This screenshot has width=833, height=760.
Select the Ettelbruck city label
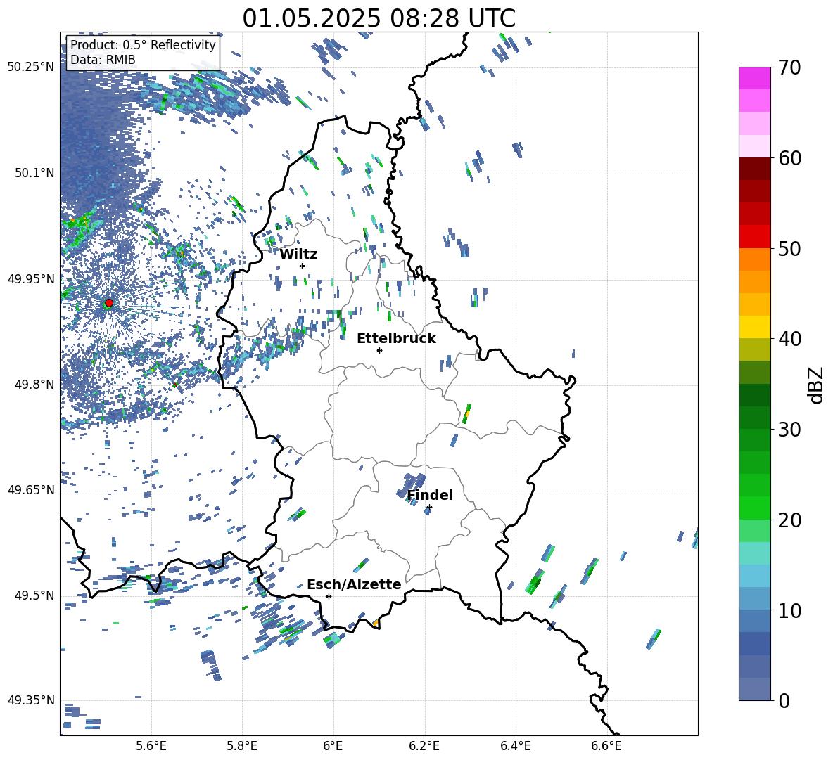(x=396, y=339)
